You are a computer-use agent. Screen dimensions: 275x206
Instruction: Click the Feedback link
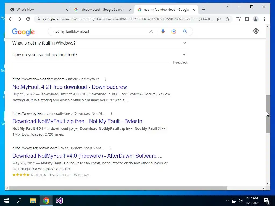click(180, 62)
